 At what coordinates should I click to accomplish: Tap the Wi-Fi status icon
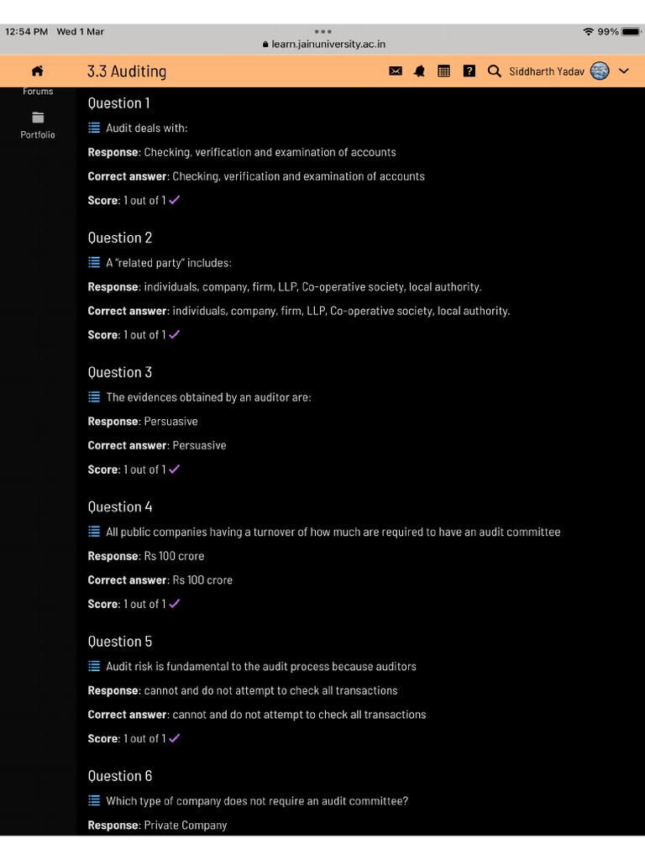(x=588, y=32)
